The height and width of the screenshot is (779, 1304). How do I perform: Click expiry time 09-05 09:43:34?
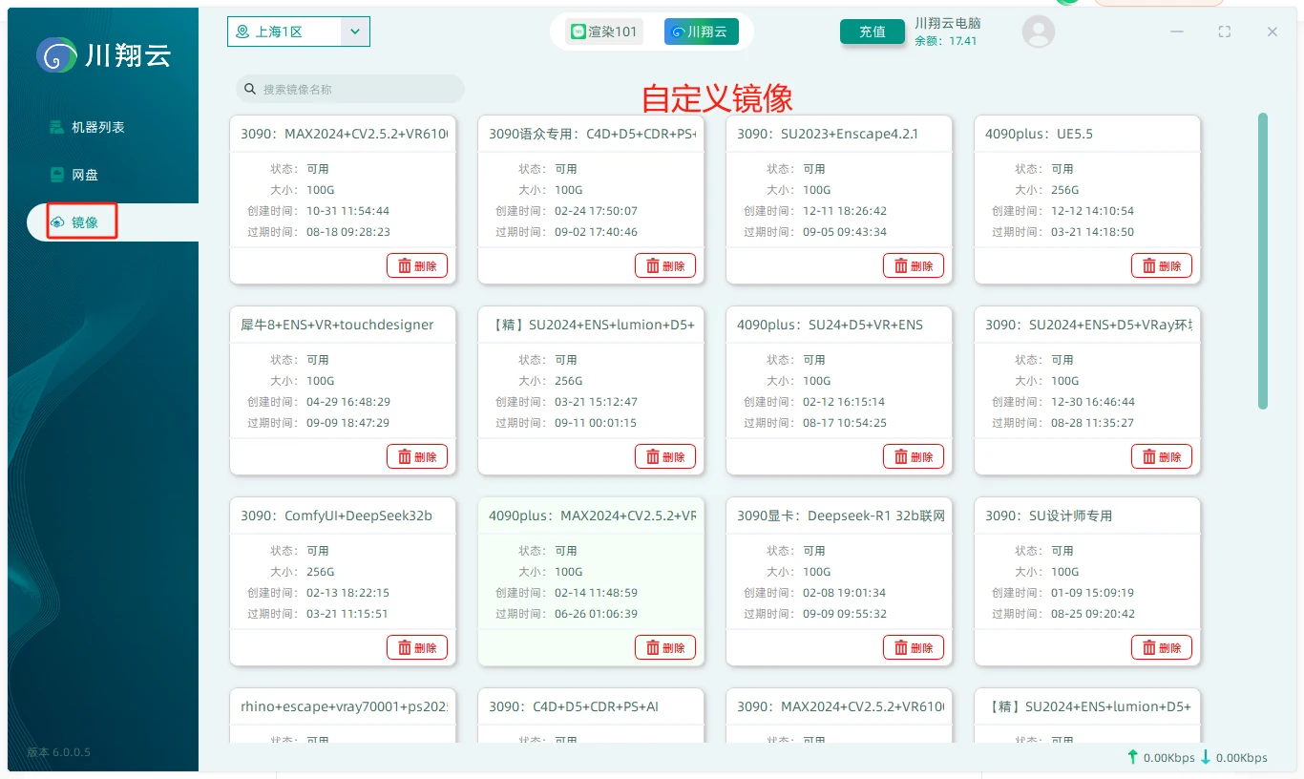844,232
